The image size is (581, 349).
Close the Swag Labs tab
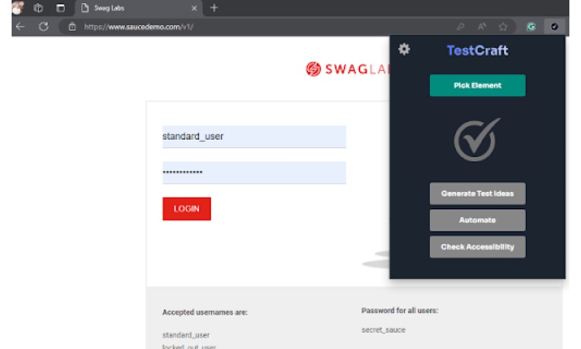pos(194,8)
